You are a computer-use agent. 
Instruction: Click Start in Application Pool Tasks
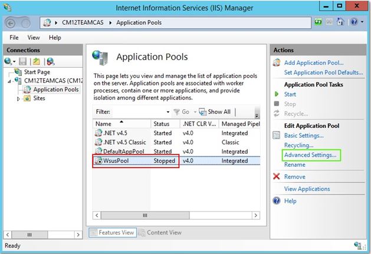pyautogui.click(x=290, y=94)
